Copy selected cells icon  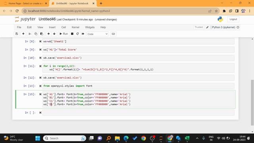[x=36, y=34]
